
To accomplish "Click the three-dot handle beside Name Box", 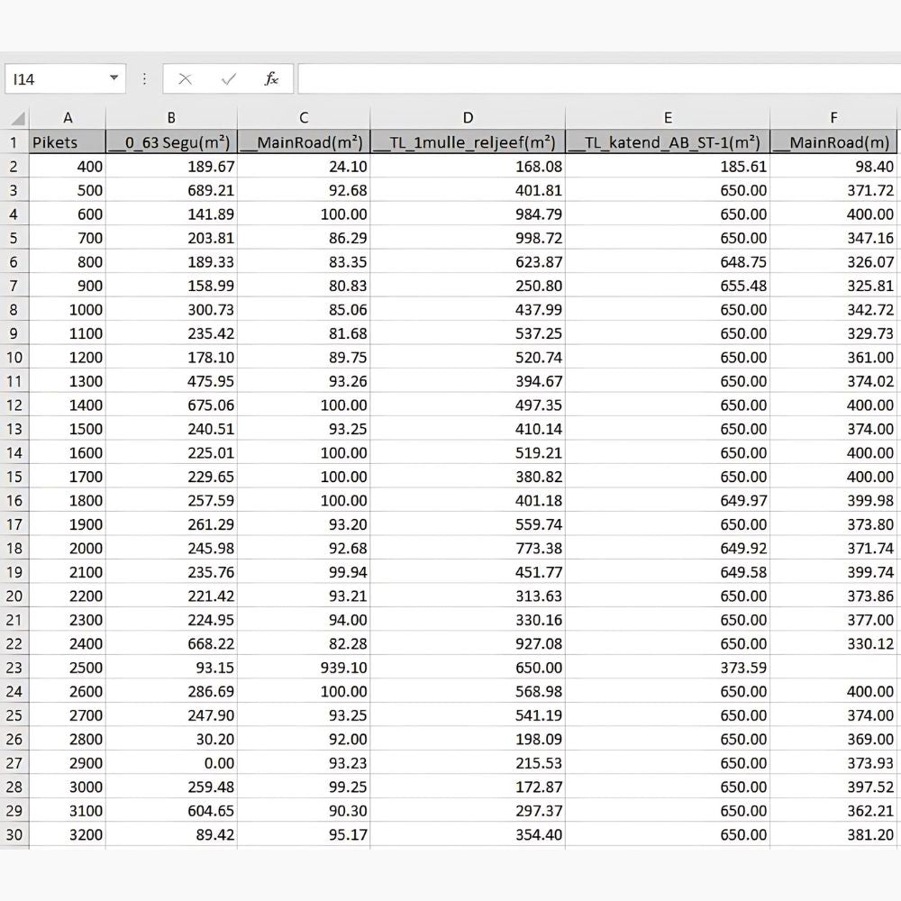I will (x=144, y=79).
